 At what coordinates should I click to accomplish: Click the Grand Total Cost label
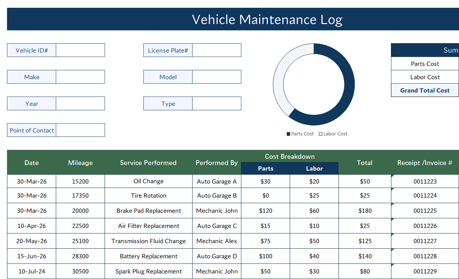click(x=425, y=90)
